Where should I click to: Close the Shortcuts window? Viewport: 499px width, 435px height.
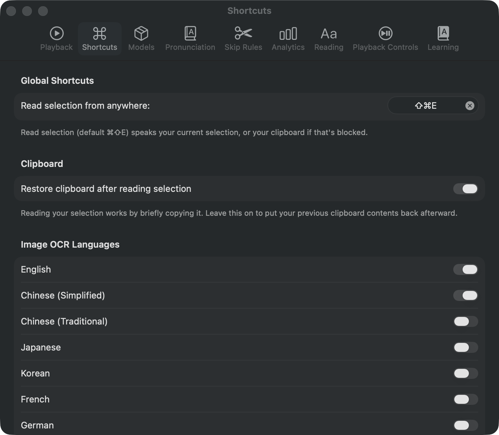tap(11, 11)
